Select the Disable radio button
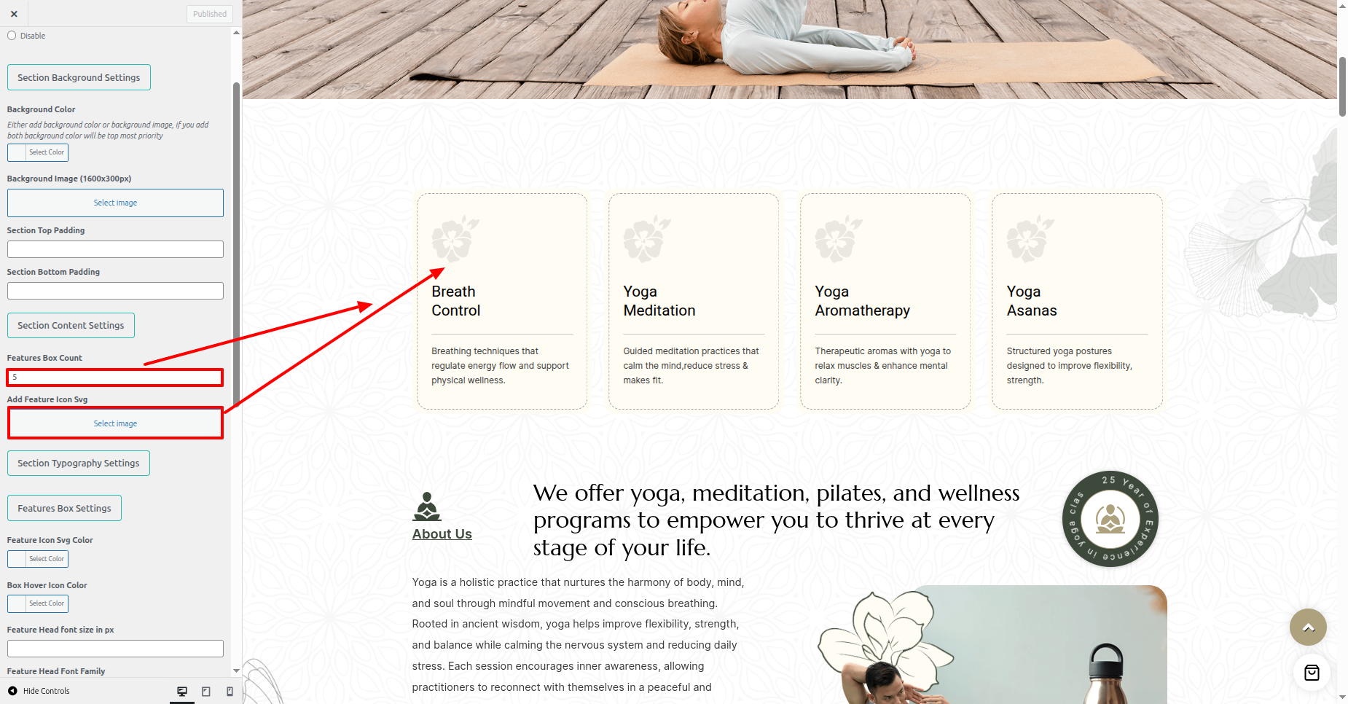Screen dimensions: 1348x704 [x=12, y=36]
